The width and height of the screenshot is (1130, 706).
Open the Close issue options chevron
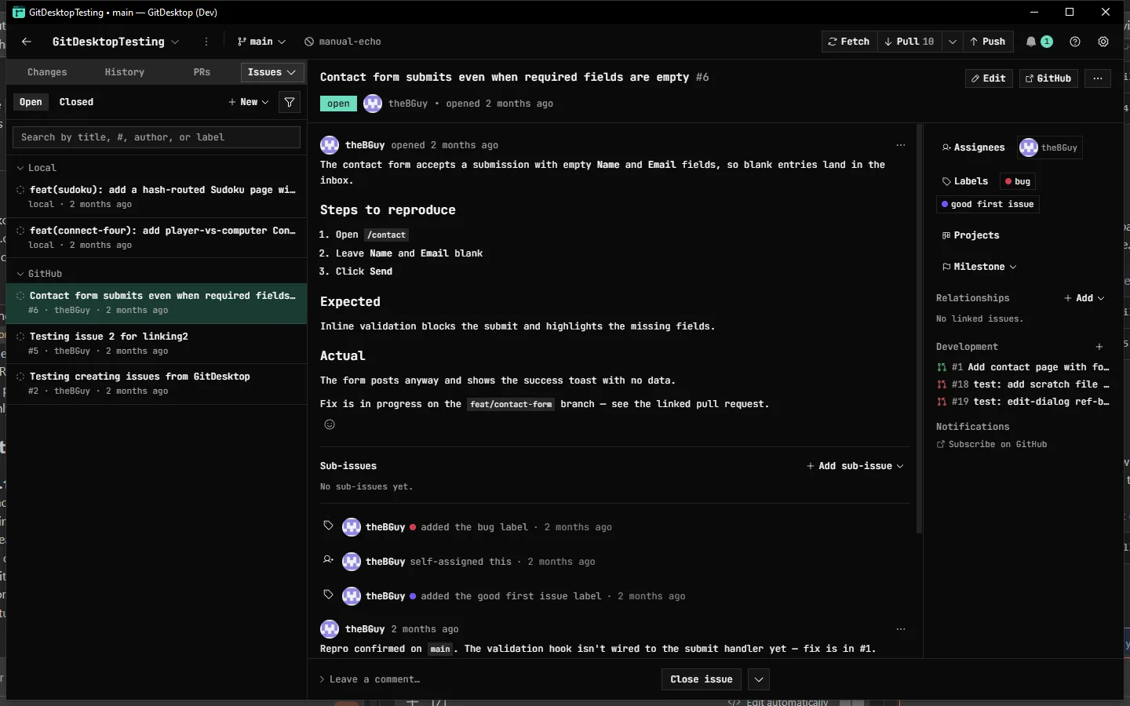point(758,679)
